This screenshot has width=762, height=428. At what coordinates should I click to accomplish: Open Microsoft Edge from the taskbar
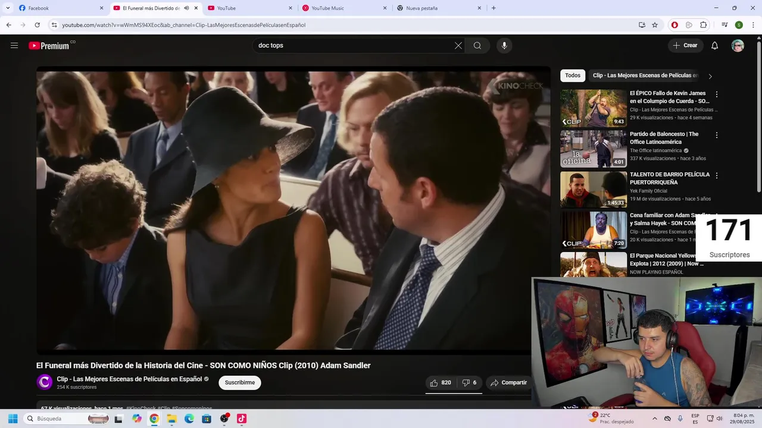pos(189,418)
